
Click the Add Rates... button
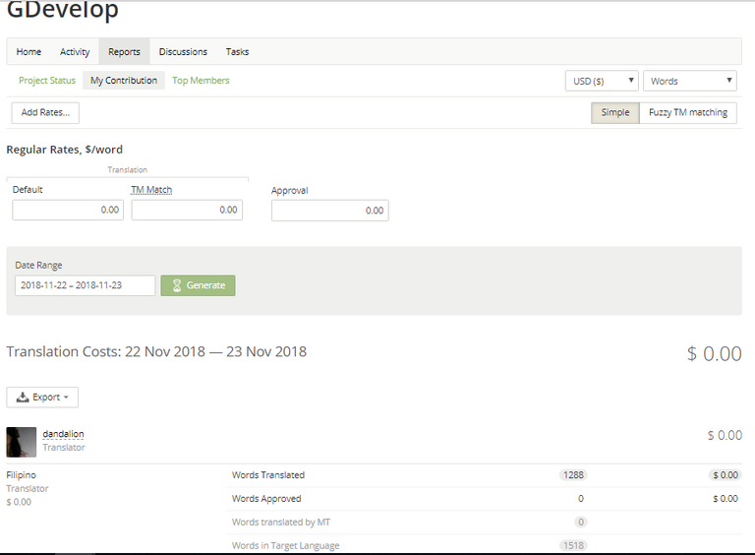[45, 112]
